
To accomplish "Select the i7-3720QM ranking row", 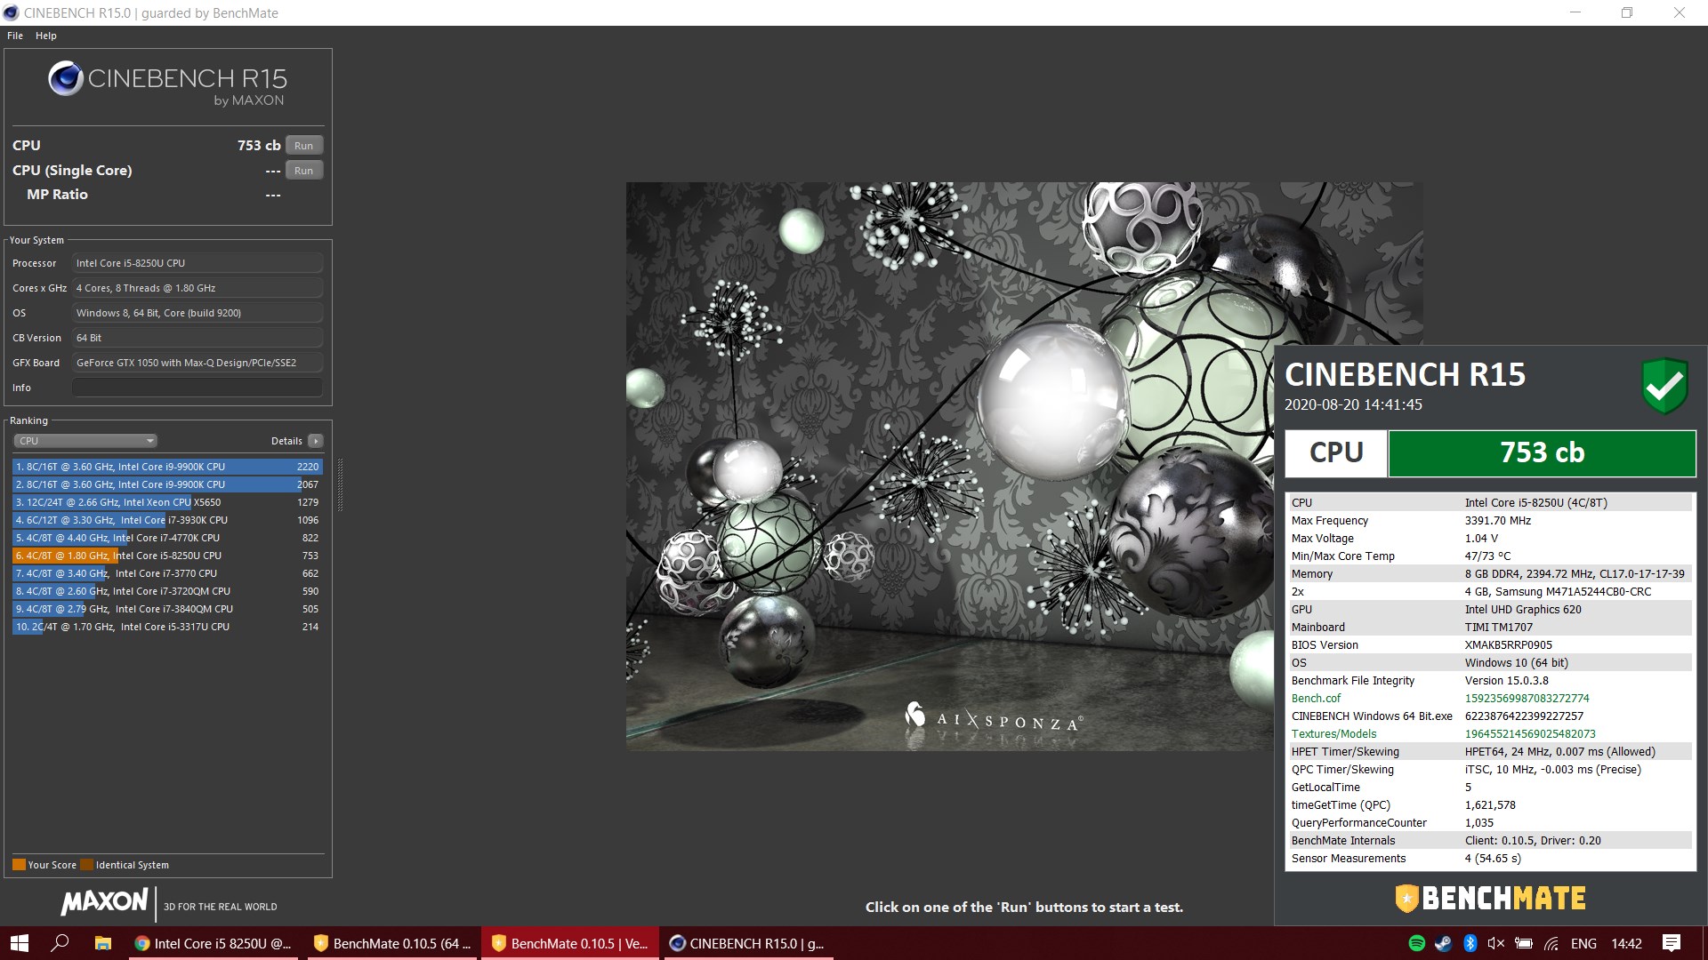I will (x=167, y=591).
